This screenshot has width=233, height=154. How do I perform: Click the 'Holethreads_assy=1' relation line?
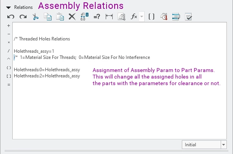[34, 51]
